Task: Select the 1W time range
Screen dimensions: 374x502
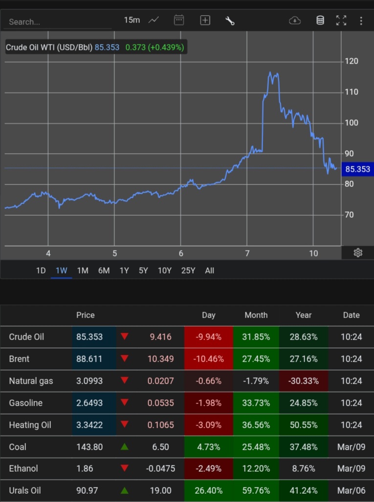Action: (x=62, y=271)
